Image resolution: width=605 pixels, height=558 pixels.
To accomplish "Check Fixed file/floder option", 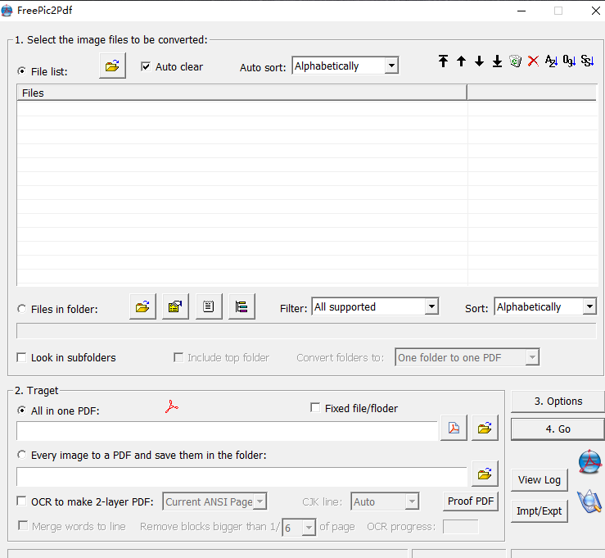I will coord(315,408).
